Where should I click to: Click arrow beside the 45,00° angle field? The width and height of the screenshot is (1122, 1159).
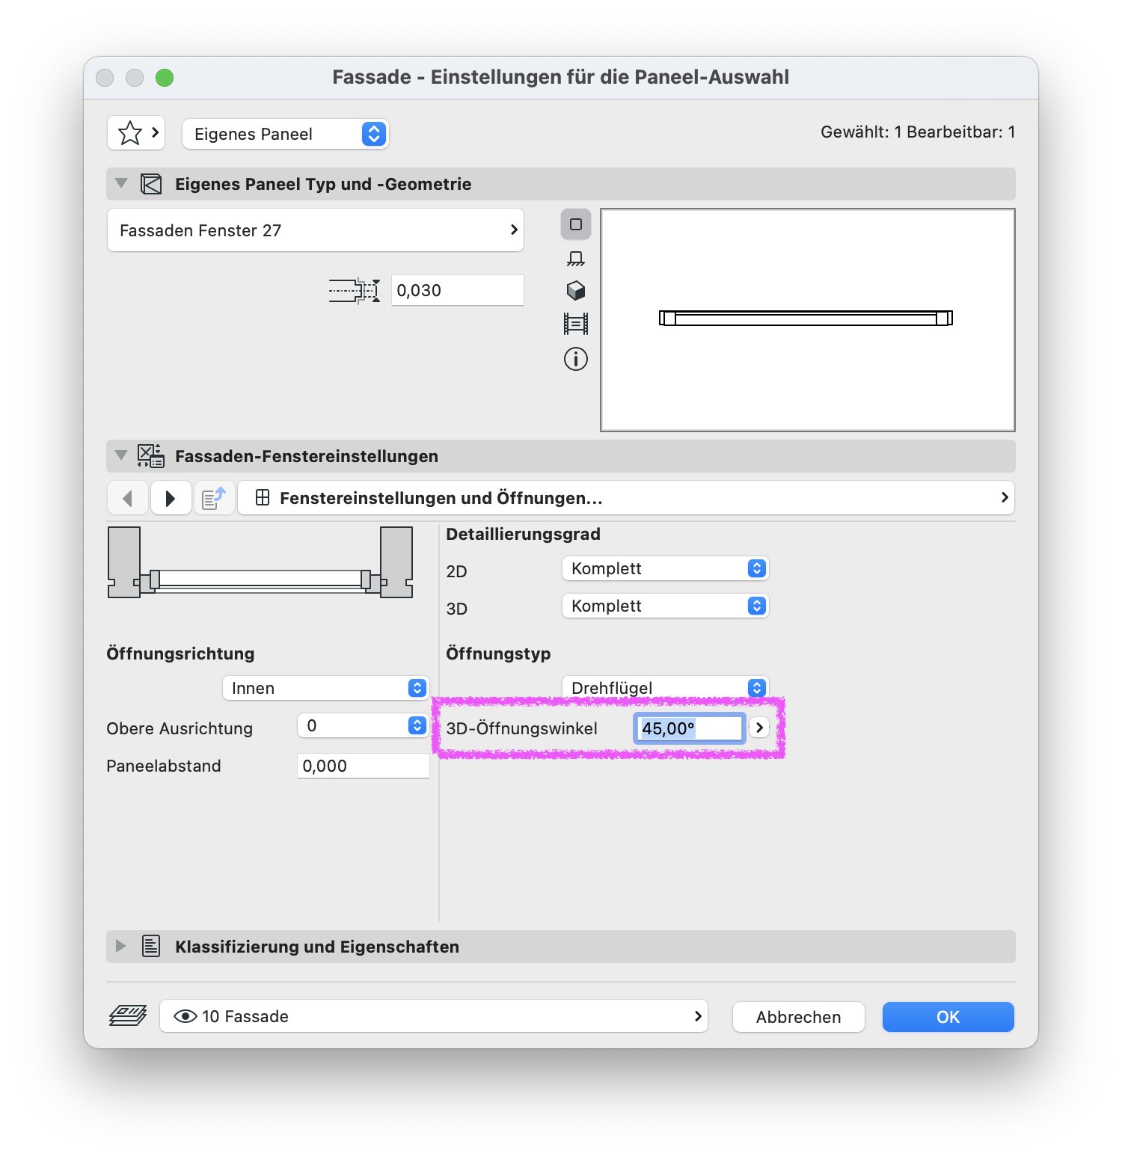(x=759, y=728)
